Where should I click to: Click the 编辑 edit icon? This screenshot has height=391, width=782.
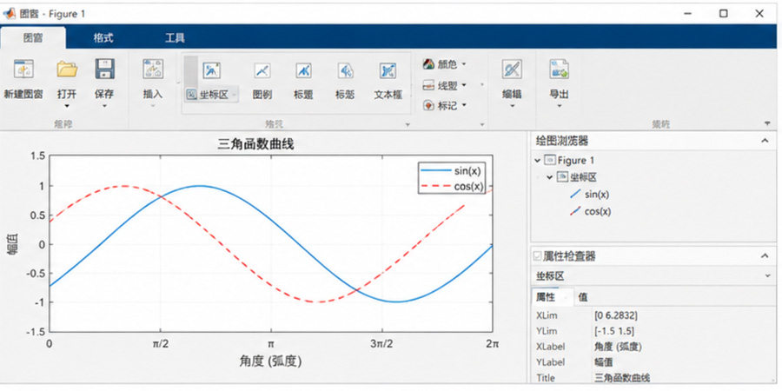click(512, 69)
